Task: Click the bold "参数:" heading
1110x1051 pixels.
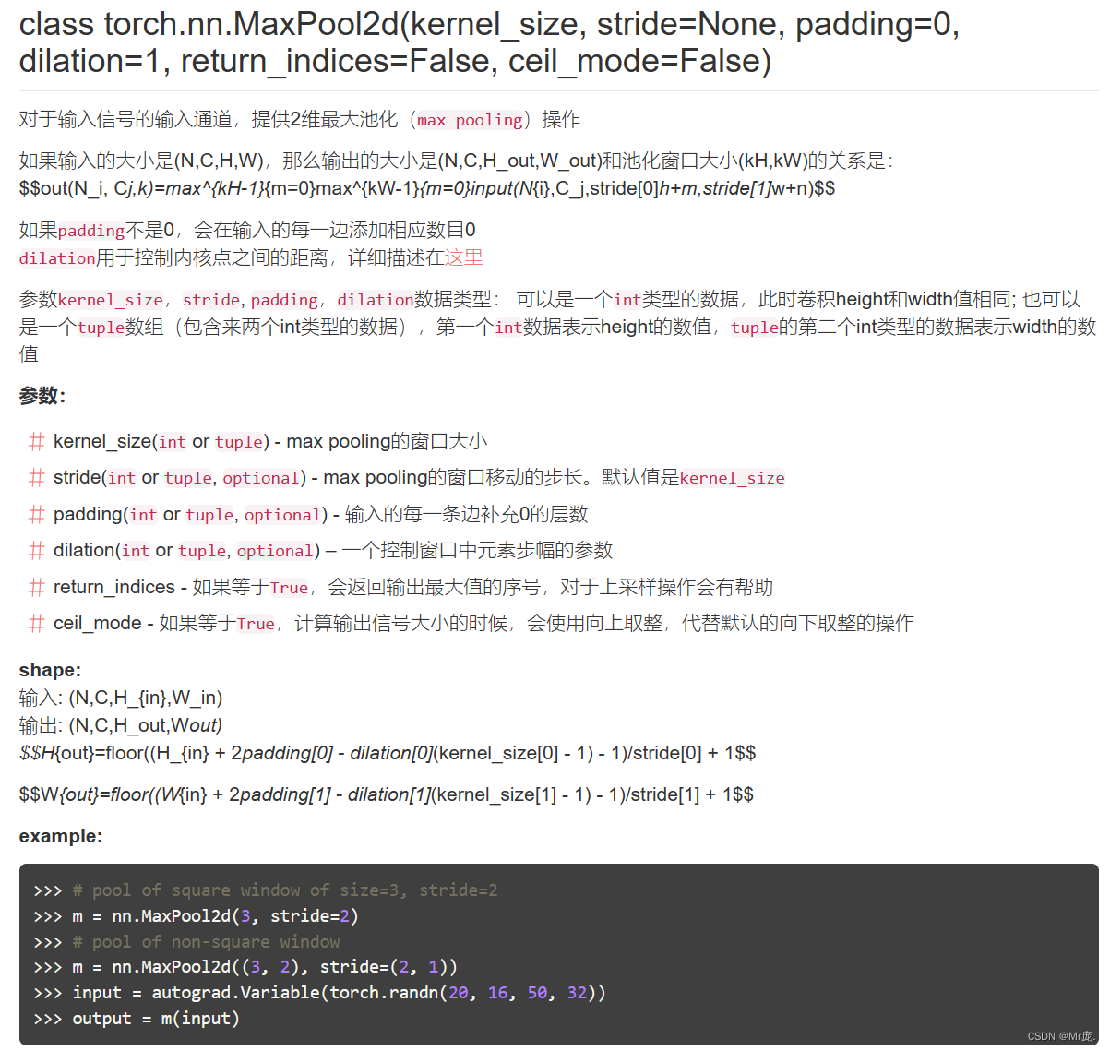Action: pyautogui.click(x=42, y=396)
